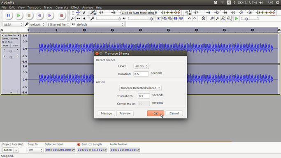
Task: Adjust the track gain slider
Action: (x=11, y=51)
